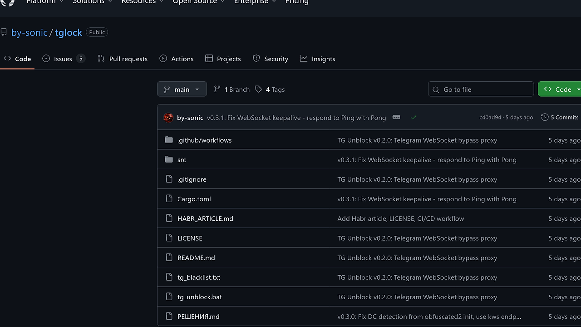Open the .github/workflows folder
Image resolution: width=581 pixels, height=327 pixels.
pyautogui.click(x=205, y=140)
